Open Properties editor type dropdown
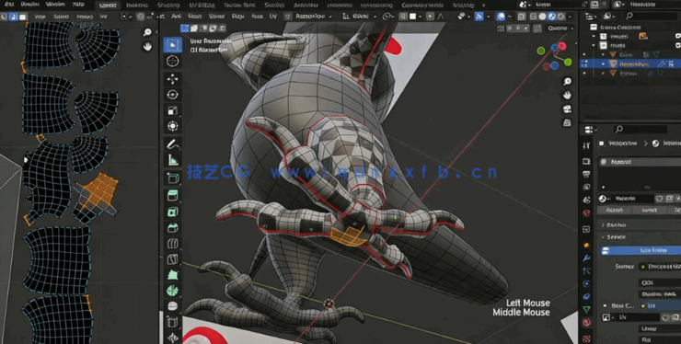Screen dimensions: 681x344 (591, 130)
